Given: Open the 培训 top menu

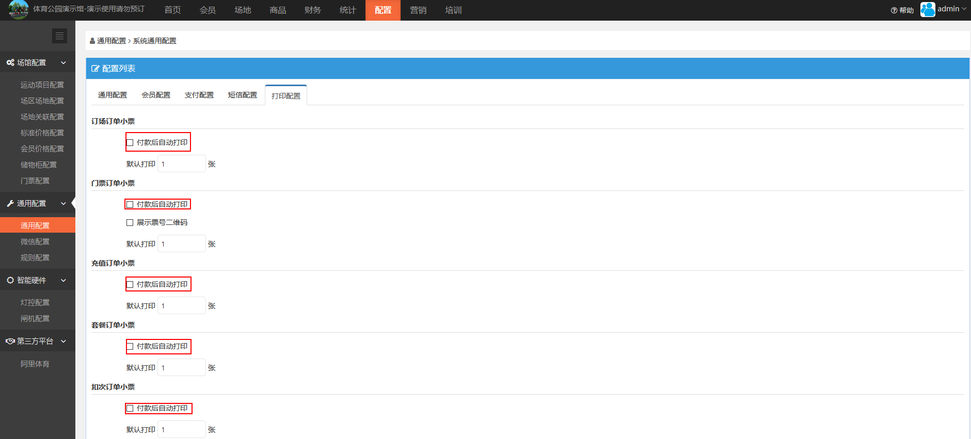Looking at the screenshot, I should pos(453,10).
